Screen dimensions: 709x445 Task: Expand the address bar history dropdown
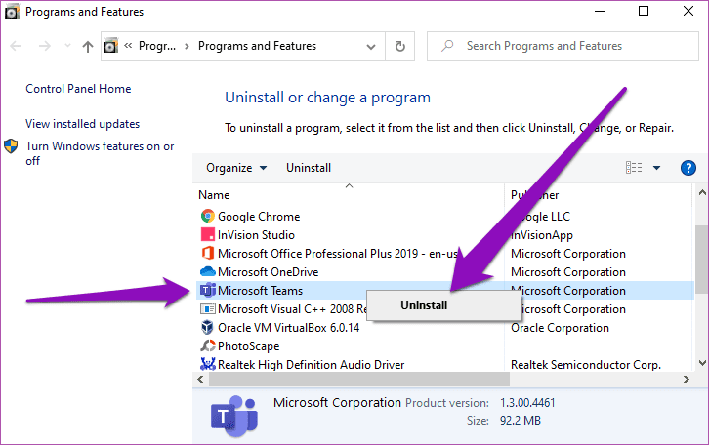pyautogui.click(x=371, y=46)
